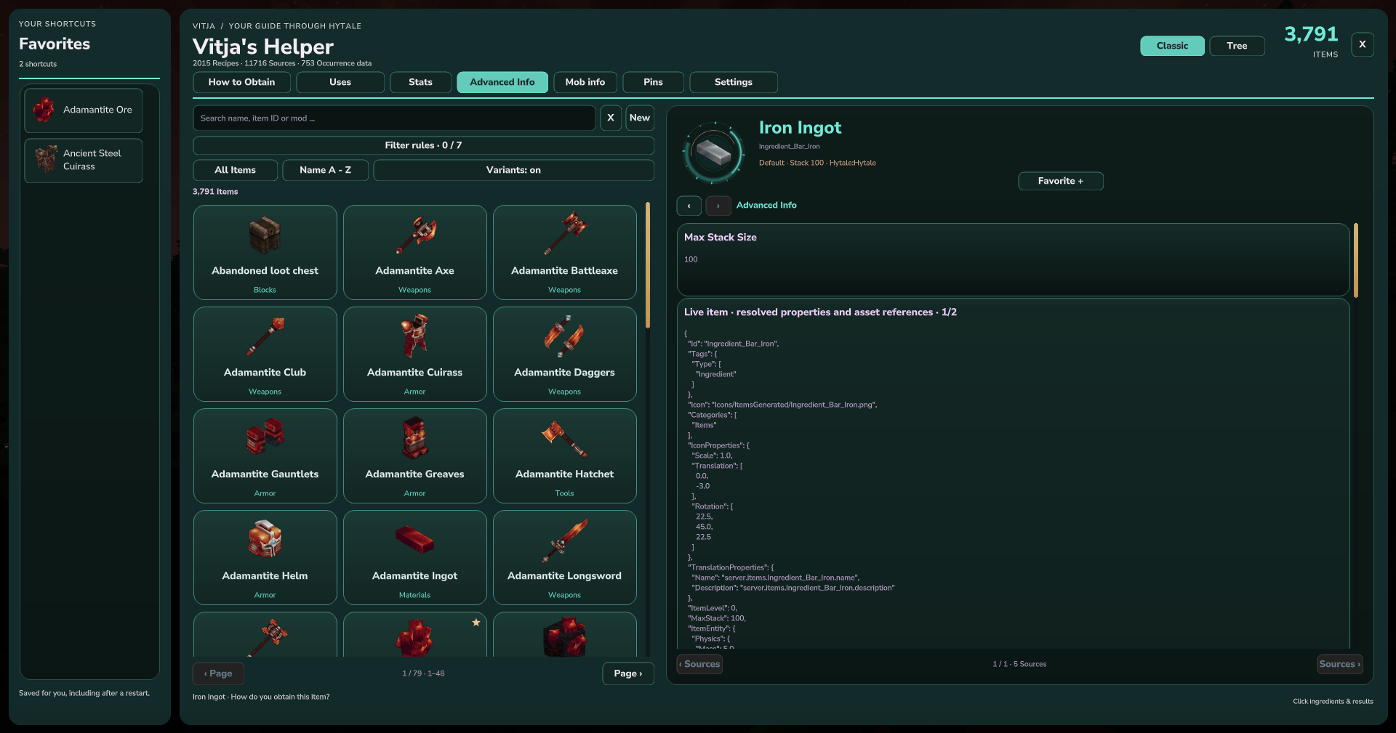The height and width of the screenshot is (733, 1396).
Task: Open the All Items category dropdown
Action: click(235, 170)
